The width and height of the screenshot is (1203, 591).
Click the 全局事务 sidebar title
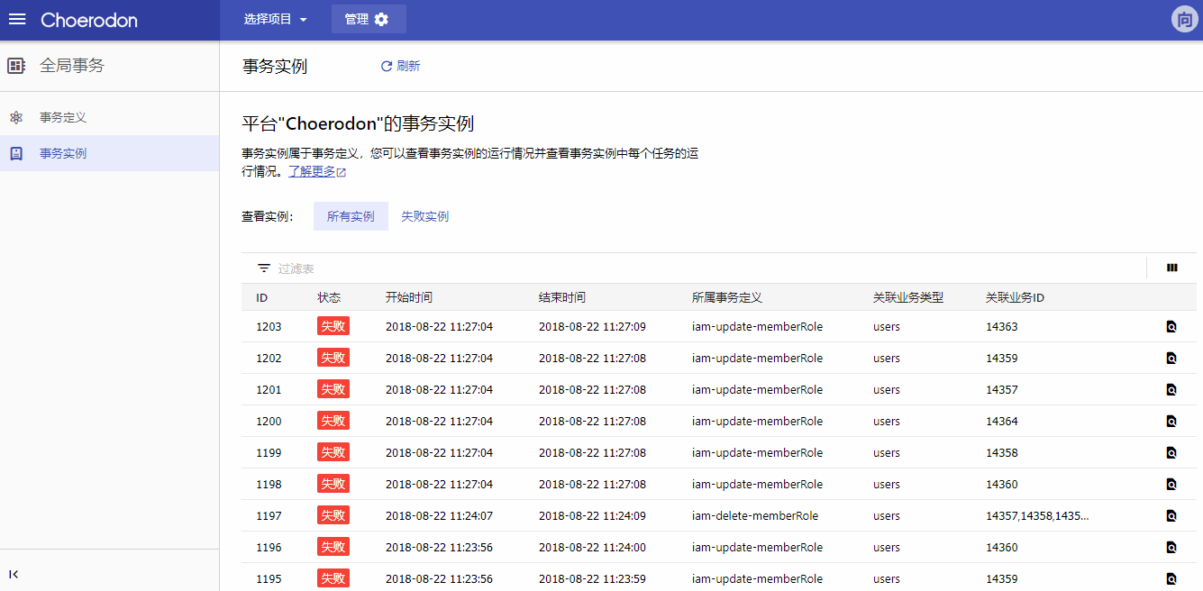[72, 66]
